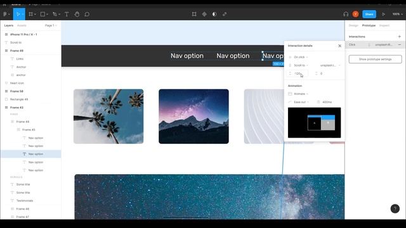This screenshot has height=228, width=406.
Task: Click the help question mark button
Action: tap(395, 208)
